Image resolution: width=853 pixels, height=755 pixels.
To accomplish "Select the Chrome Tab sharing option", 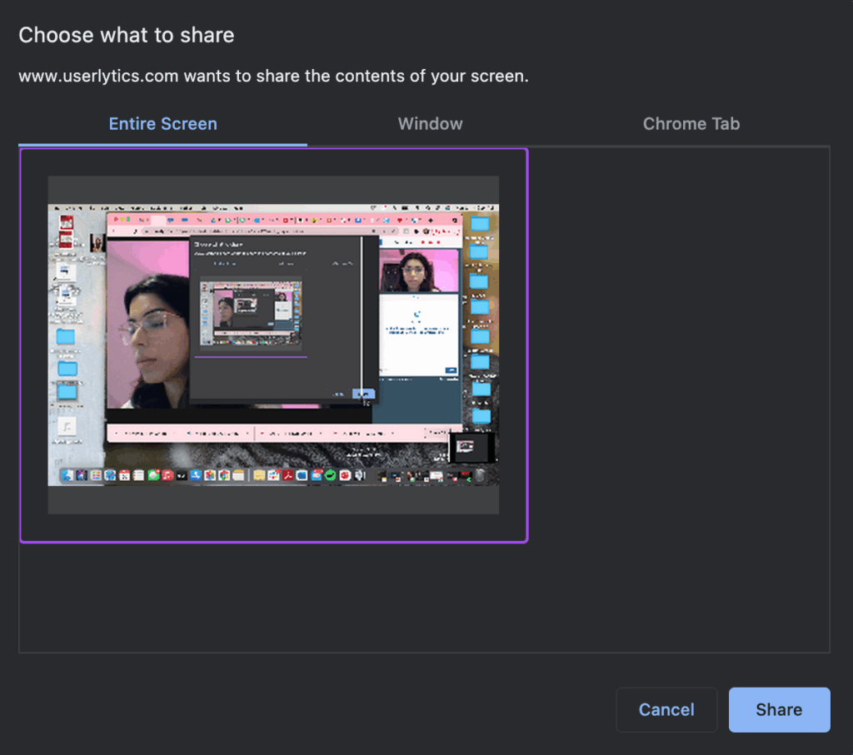I will point(691,123).
